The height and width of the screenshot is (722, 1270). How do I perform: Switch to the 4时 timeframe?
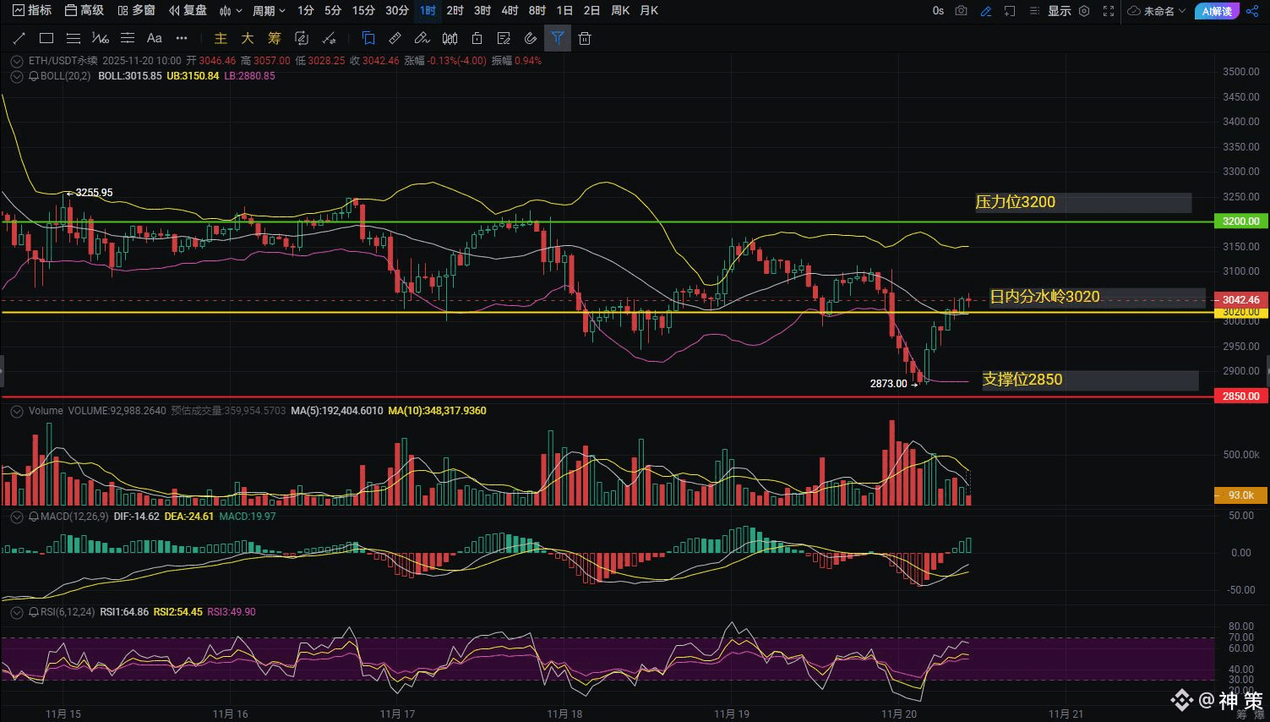click(x=510, y=11)
